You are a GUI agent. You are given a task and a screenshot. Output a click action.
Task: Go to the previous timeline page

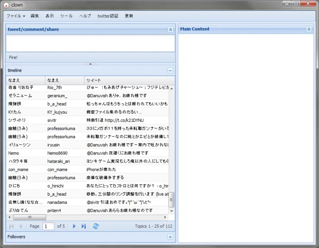[x=20, y=226]
